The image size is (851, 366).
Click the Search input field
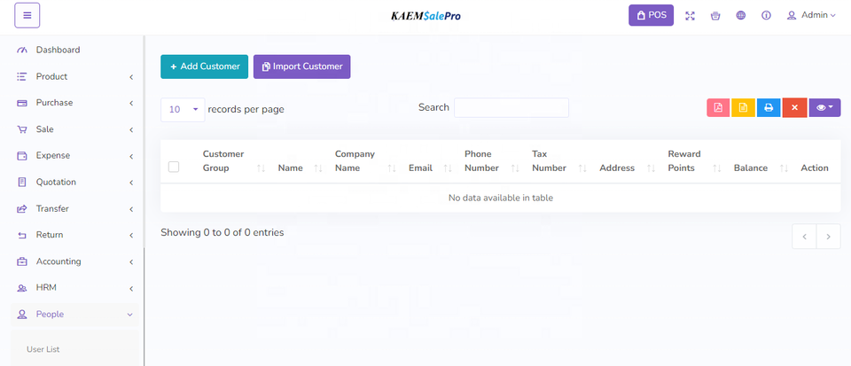point(511,107)
